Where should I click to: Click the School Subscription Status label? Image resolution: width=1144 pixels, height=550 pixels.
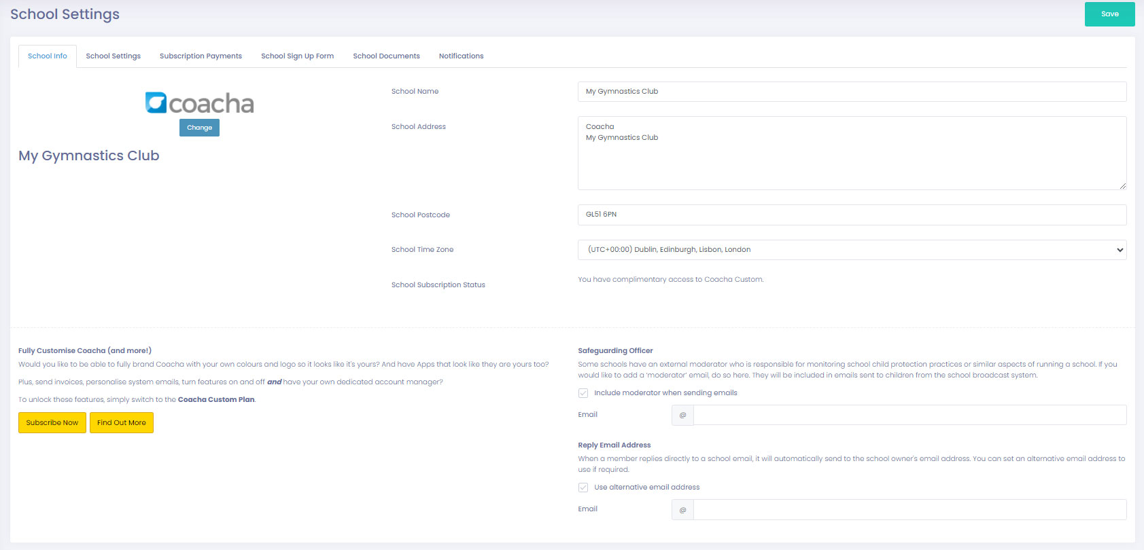[438, 285]
